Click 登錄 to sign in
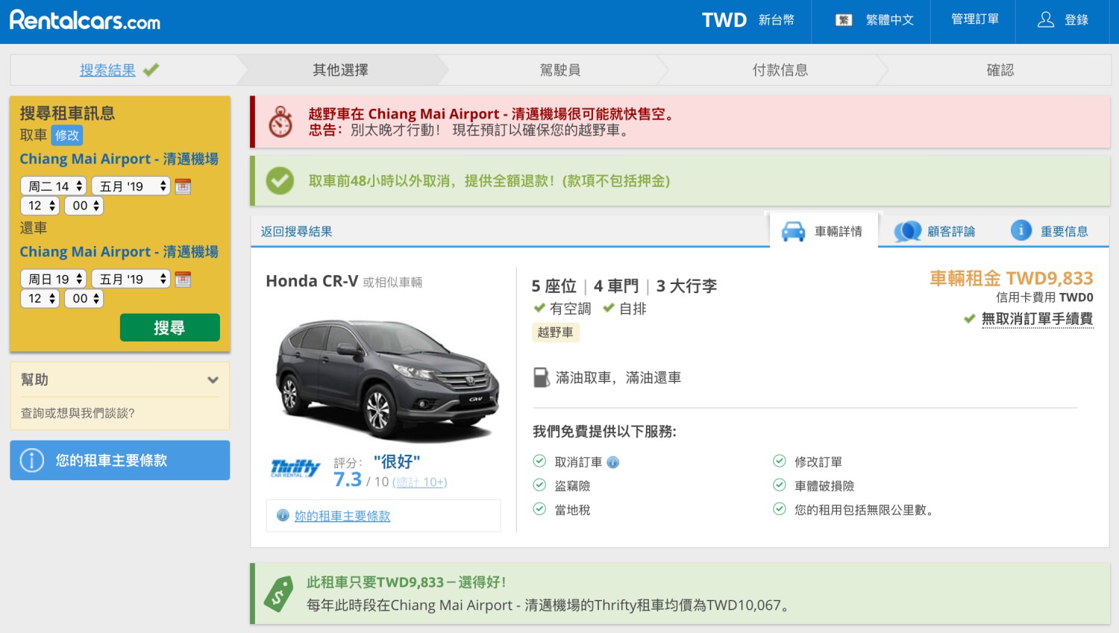1119x633 pixels. (1076, 20)
